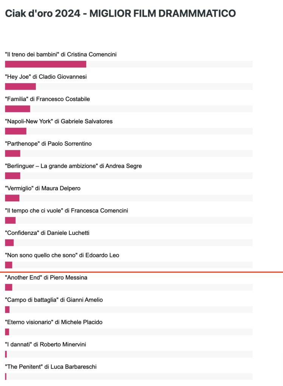Image resolution: width=283 pixels, height=386 pixels.
Task: Select the "Vermiglio" di Maura Delpero label
Action: pos(43,188)
